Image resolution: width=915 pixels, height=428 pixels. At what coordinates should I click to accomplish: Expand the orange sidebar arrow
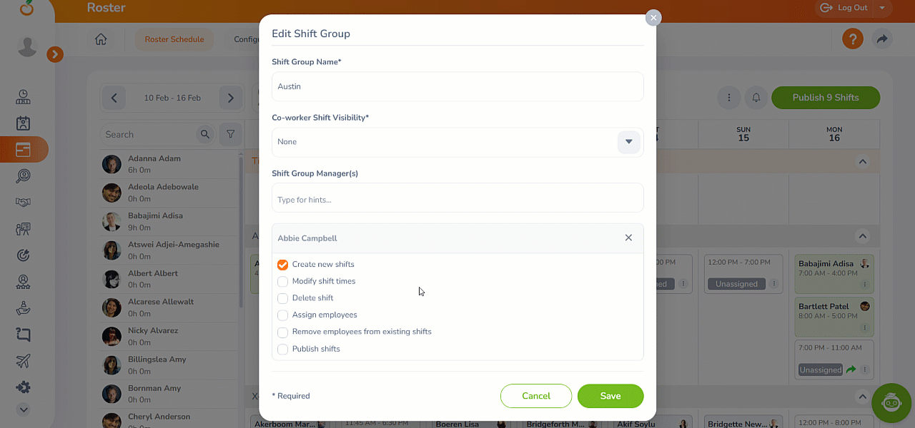tap(55, 53)
